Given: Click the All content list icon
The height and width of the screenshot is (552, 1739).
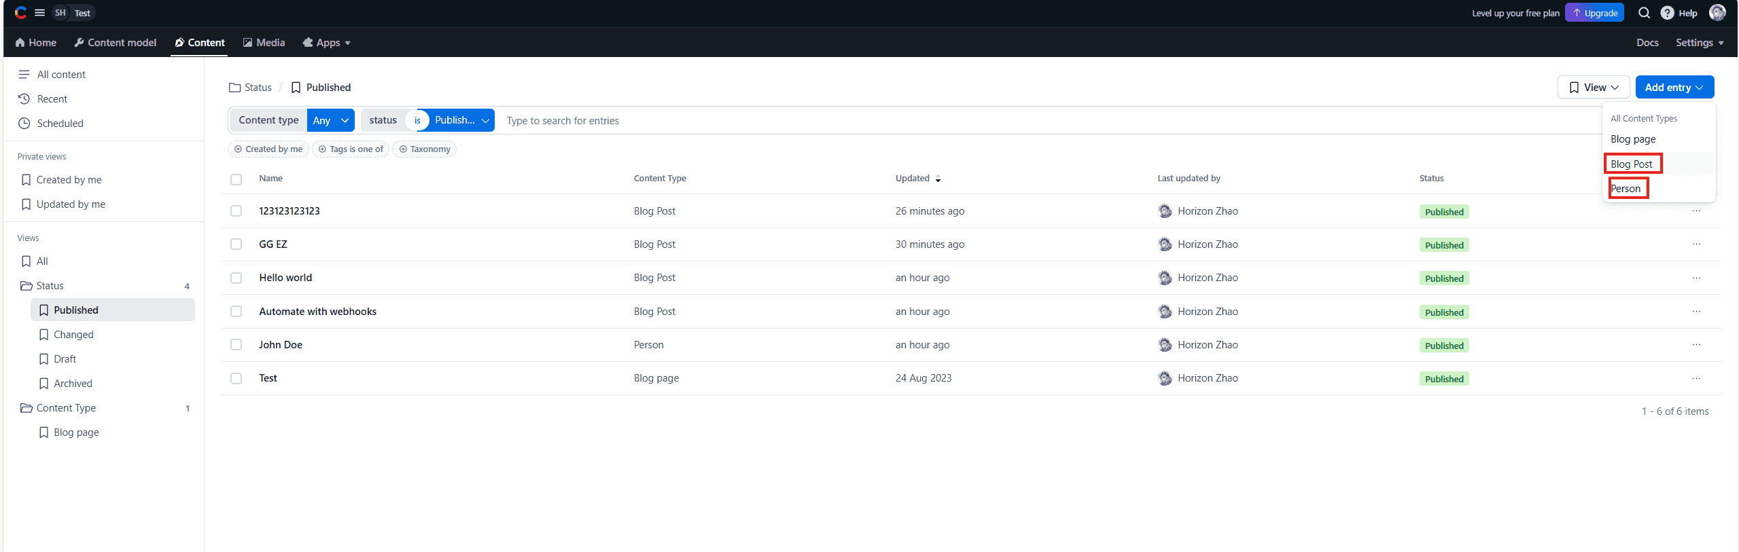Looking at the screenshot, I should [x=24, y=75].
